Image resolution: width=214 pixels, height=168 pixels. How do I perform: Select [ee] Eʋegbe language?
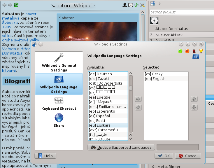pos(108,97)
